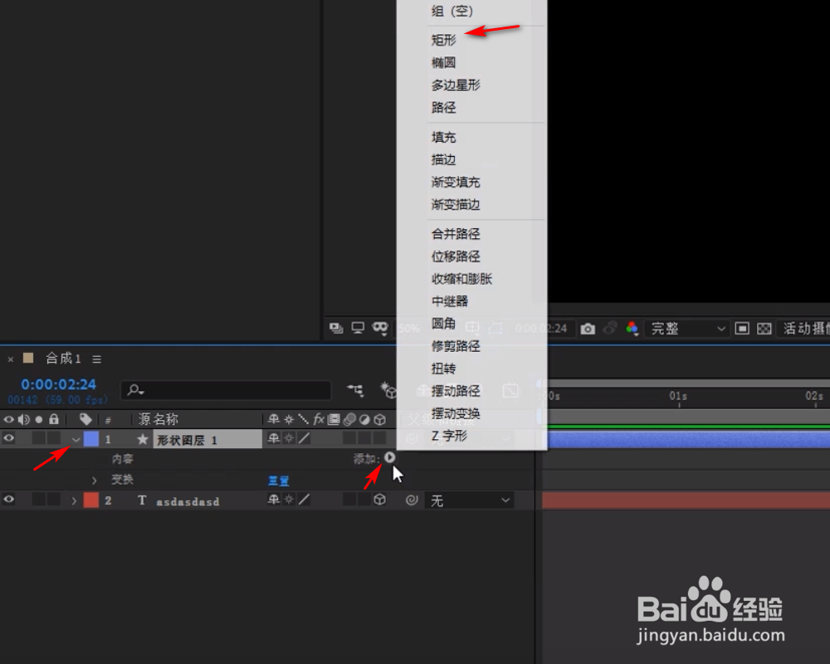
Task: Select the asdasdasd layer name
Action: pos(188,501)
